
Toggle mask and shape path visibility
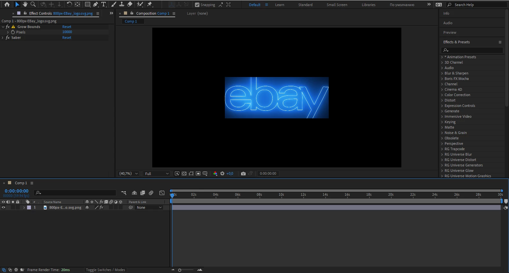[191, 173]
